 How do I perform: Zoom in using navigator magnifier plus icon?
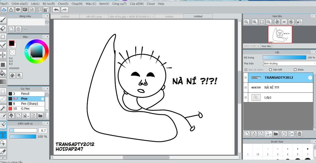(x=255, y=22)
